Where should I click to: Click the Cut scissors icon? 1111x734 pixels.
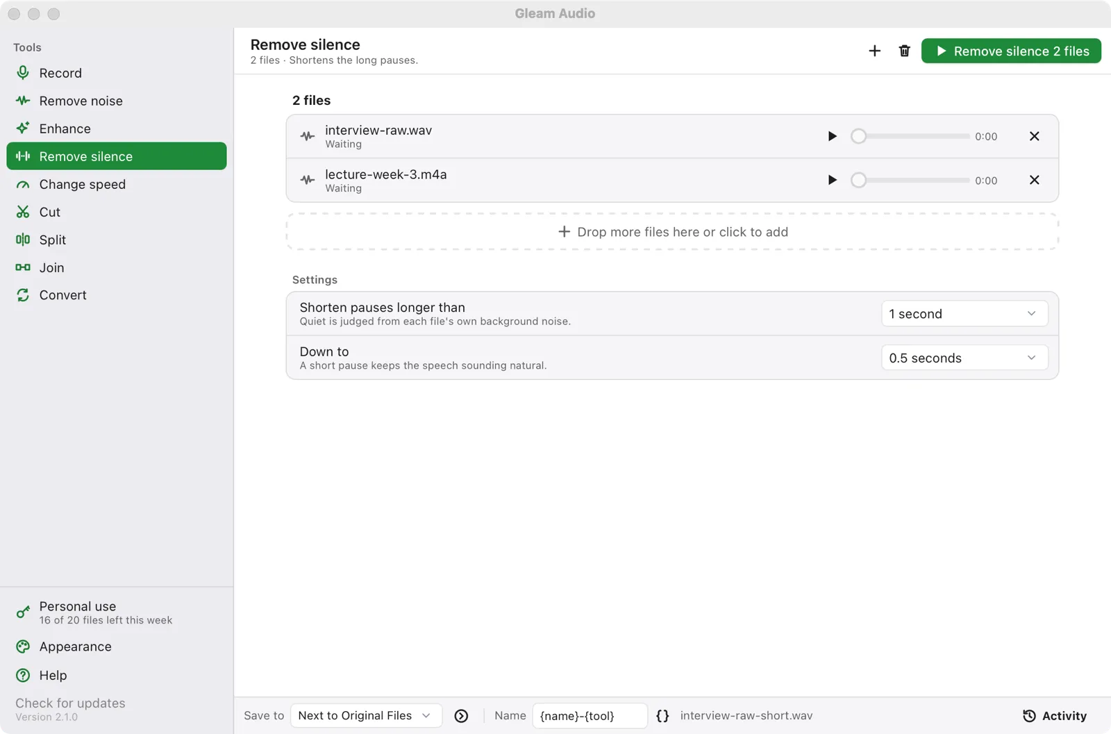(x=23, y=212)
